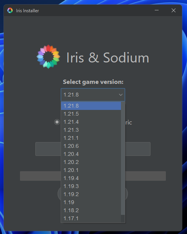187x234 pixels.
Task: Select game version 1.21.1
Action: [x=91, y=138]
